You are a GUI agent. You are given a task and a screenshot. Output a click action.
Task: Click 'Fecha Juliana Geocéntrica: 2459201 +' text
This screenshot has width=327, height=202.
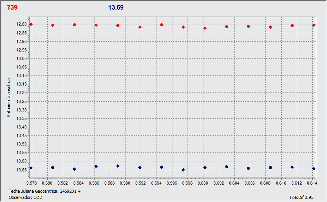pyautogui.click(x=45, y=191)
